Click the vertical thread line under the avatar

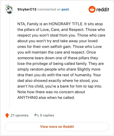coord(9,61)
